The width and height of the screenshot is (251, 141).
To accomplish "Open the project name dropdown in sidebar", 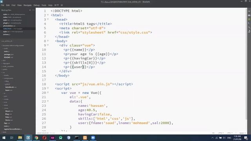I will [x=7, y=41].
